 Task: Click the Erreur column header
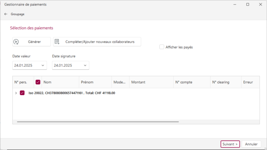click(250, 82)
